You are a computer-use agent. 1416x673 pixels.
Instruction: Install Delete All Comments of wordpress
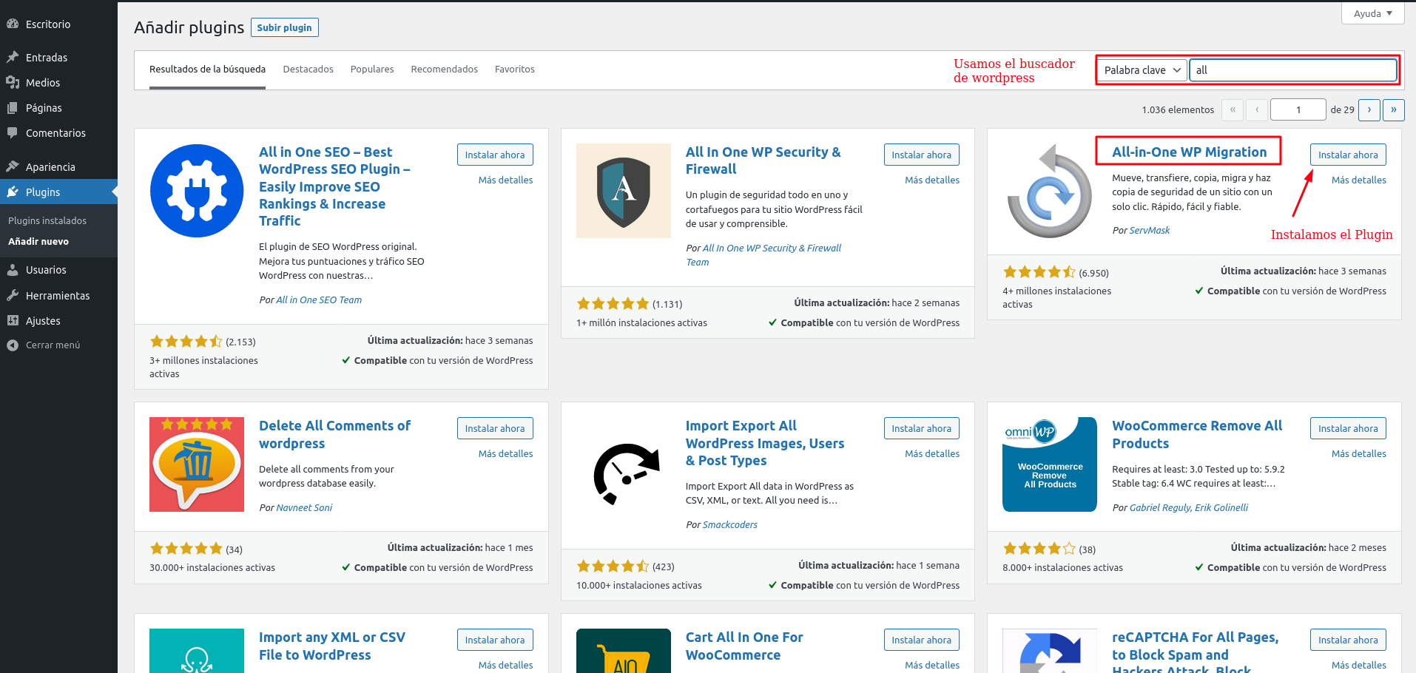pyautogui.click(x=495, y=428)
